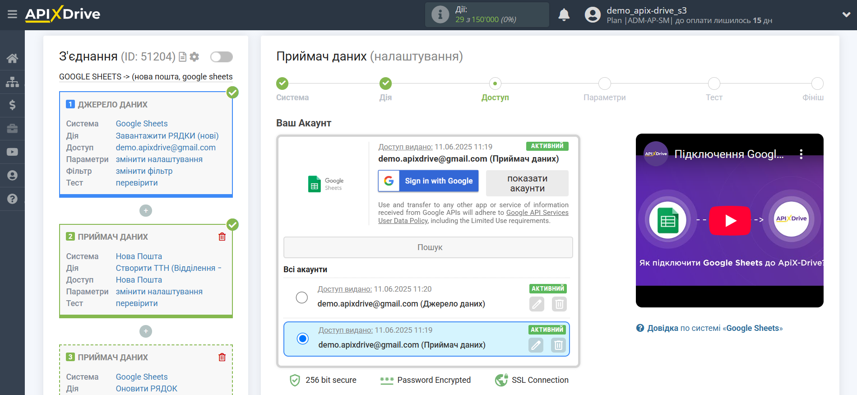Click the info icon near Дії counter
The height and width of the screenshot is (395, 857).
coord(440,14)
